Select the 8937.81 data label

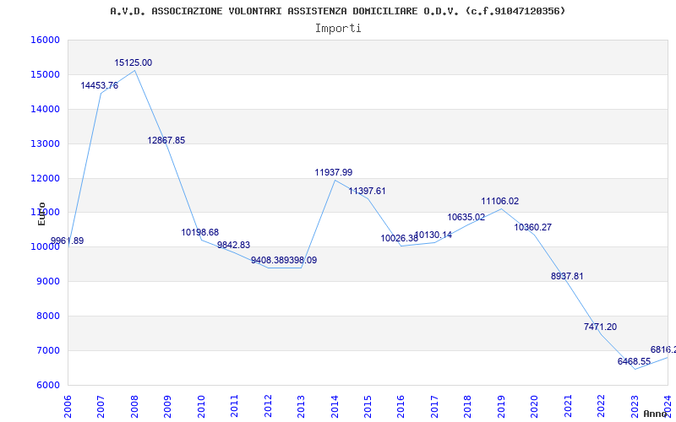tap(567, 277)
